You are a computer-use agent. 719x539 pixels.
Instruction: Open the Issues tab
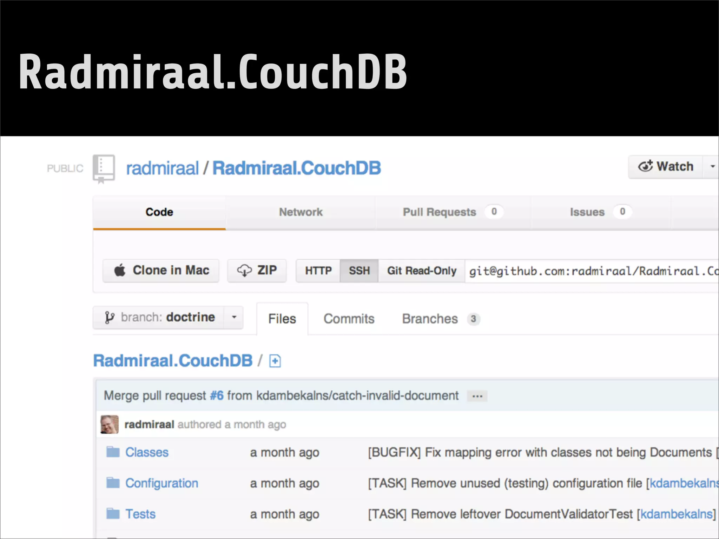tap(601, 212)
